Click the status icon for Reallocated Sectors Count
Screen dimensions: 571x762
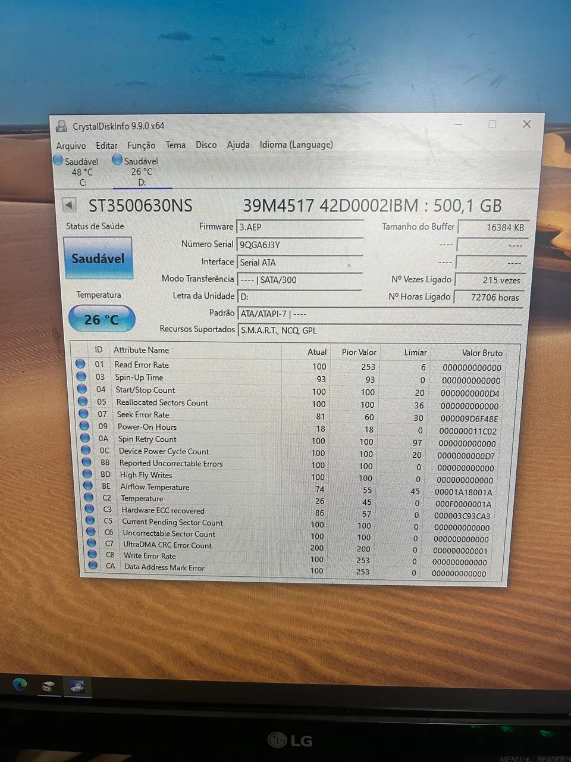tap(83, 401)
